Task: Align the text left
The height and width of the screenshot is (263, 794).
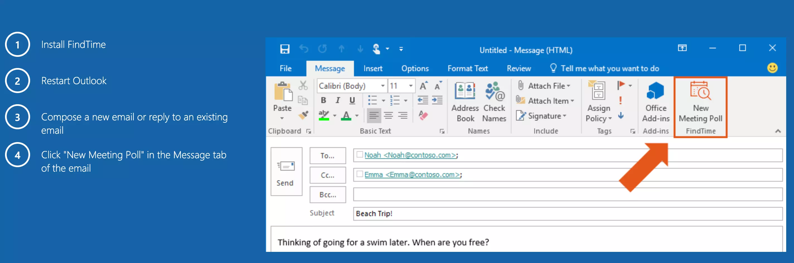Action: tap(374, 116)
